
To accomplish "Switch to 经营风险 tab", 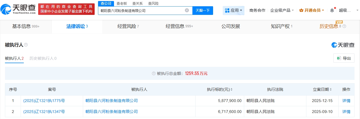I will pyautogui.click(x=128, y=26).
